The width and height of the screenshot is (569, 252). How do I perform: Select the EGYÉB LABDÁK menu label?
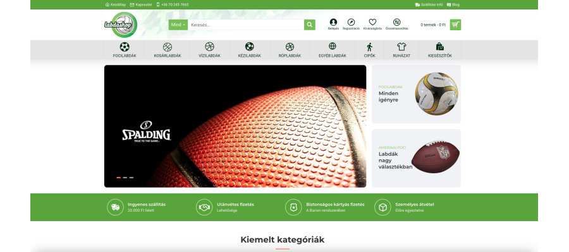(333, 55)
